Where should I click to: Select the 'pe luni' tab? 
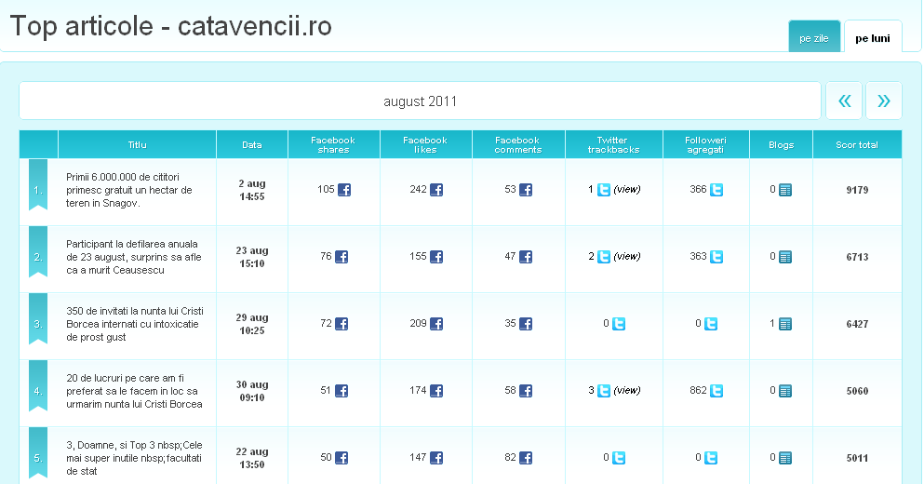pos(873,38)
